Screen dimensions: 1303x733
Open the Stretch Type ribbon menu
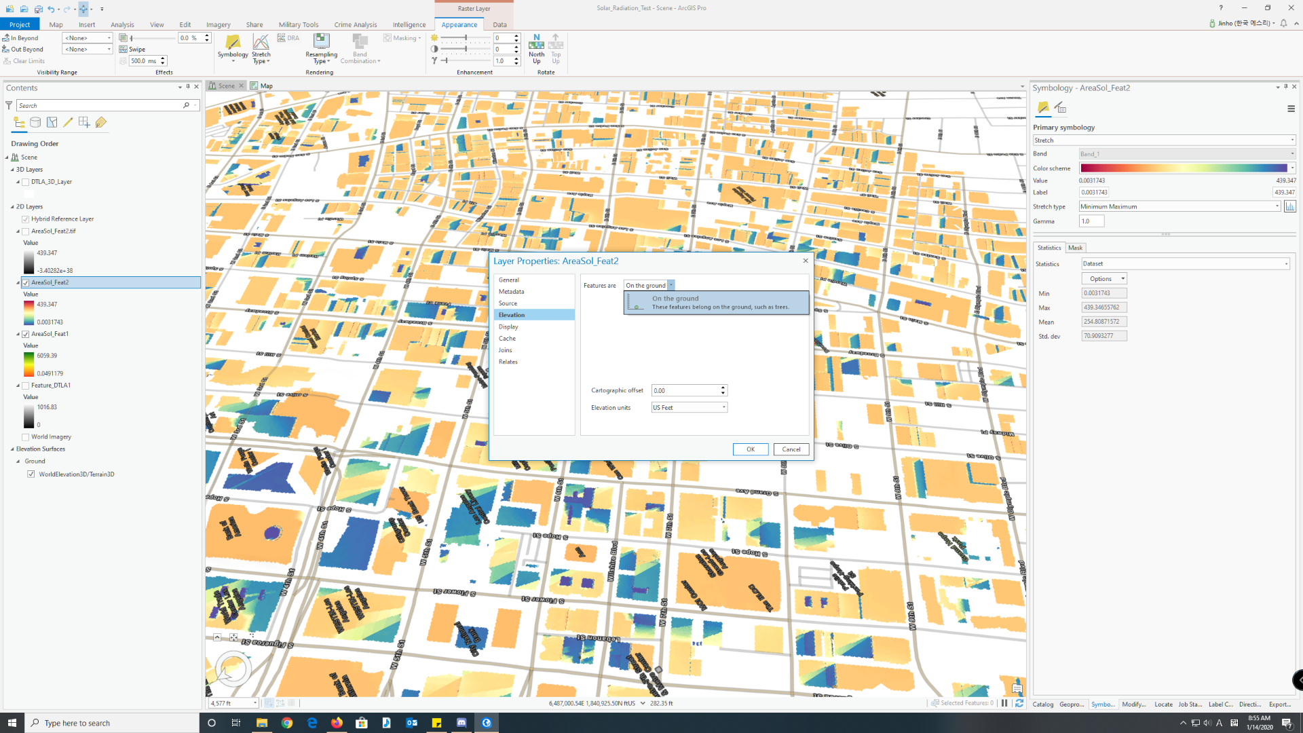pos(261,49)
